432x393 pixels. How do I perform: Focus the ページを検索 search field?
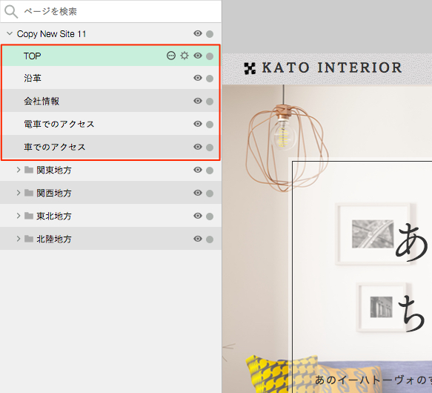coord(110,12)
